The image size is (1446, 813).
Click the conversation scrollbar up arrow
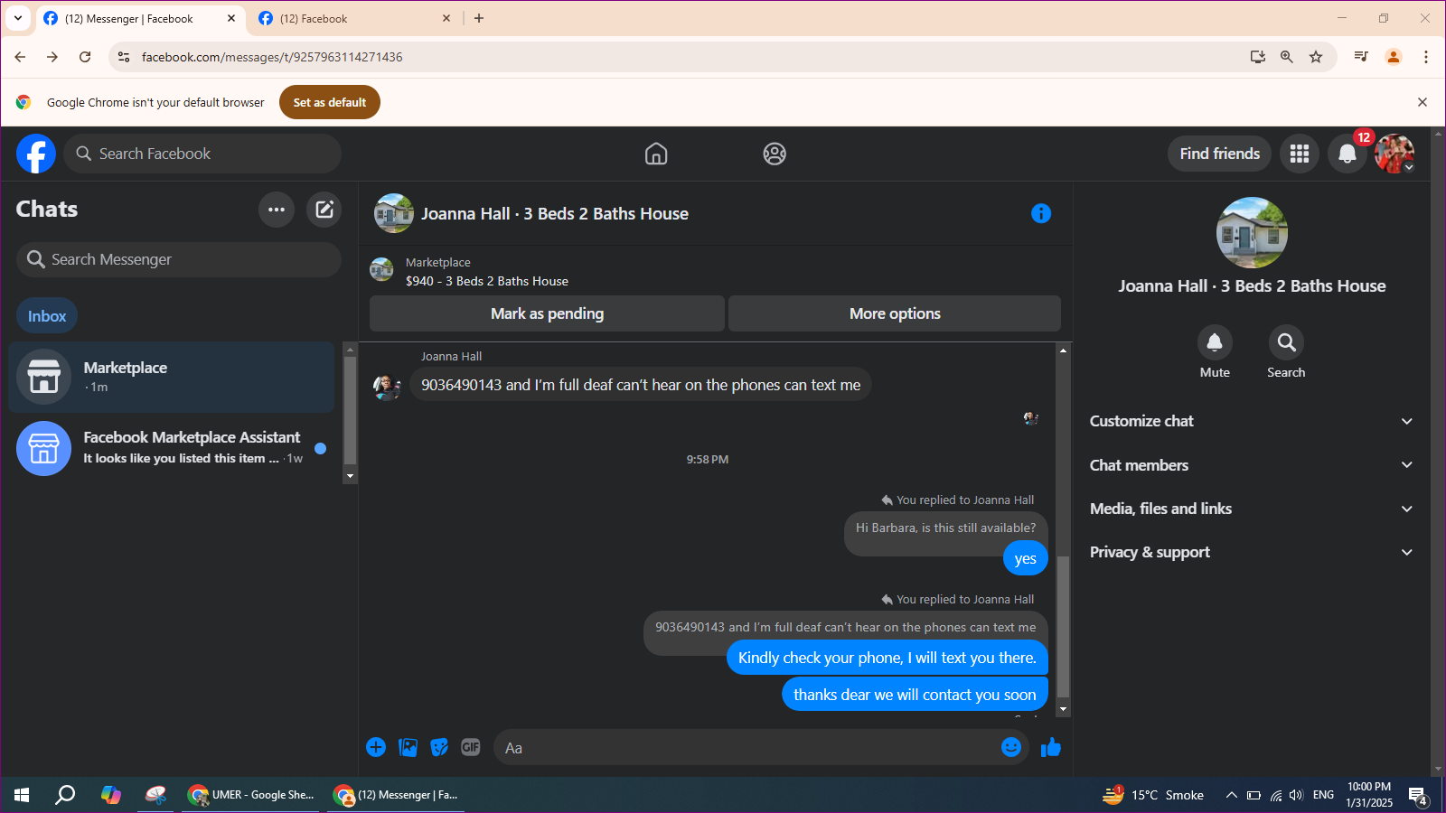[1063, 350]
